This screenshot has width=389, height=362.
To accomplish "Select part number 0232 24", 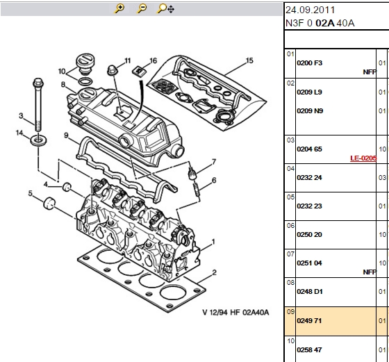I will (x=309, y=178).
